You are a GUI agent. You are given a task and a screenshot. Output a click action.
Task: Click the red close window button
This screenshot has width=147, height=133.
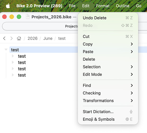tap(5, 17)
